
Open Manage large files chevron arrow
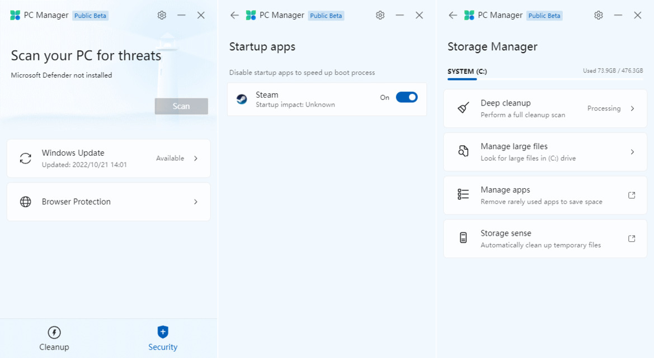click(632, 152)
